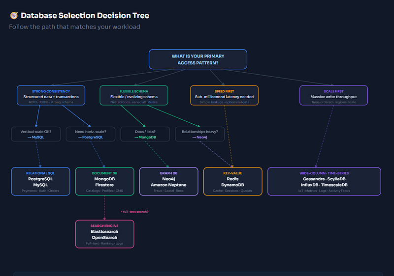The width and height of the screenshot is (394, 276).
Task: Click the 'Vertical scale OK?' MySQL node
Action: [x=36, y=134]
